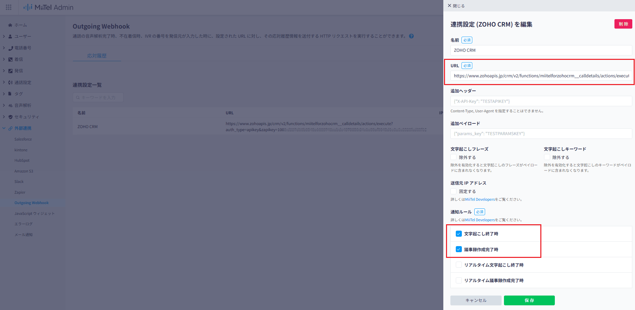Click the search magnifier icon in keyword box
The height and width of the screenshot is (310, 635).
click(x=78, y=98)
